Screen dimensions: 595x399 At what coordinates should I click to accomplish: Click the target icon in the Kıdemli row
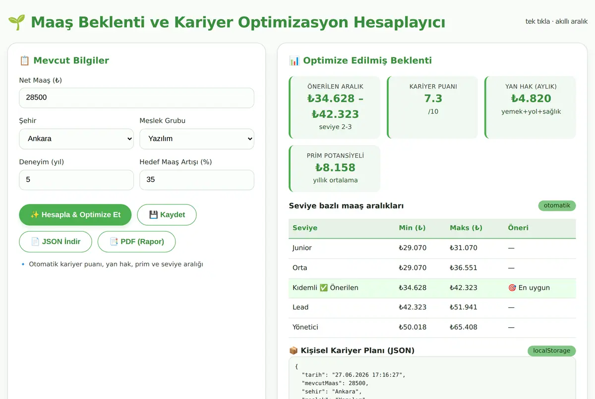point(512,288)
